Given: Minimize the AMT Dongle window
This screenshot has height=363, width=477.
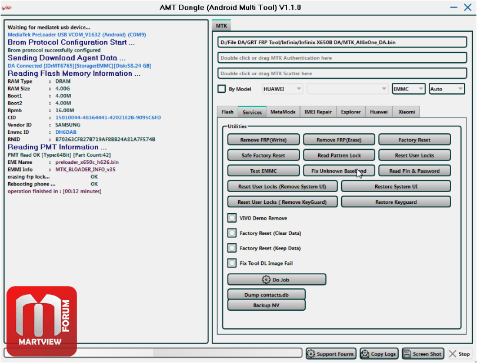Looking at the screenshot, I should (x=453, y=7).
